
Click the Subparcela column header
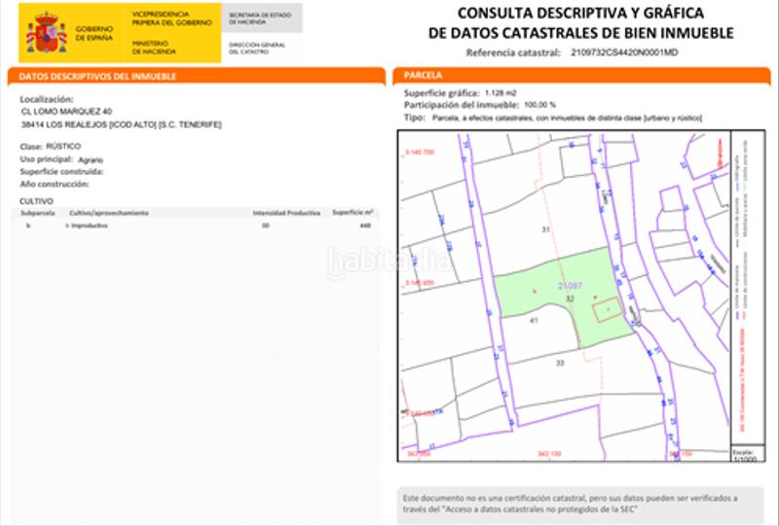click(x=37, y=211)
